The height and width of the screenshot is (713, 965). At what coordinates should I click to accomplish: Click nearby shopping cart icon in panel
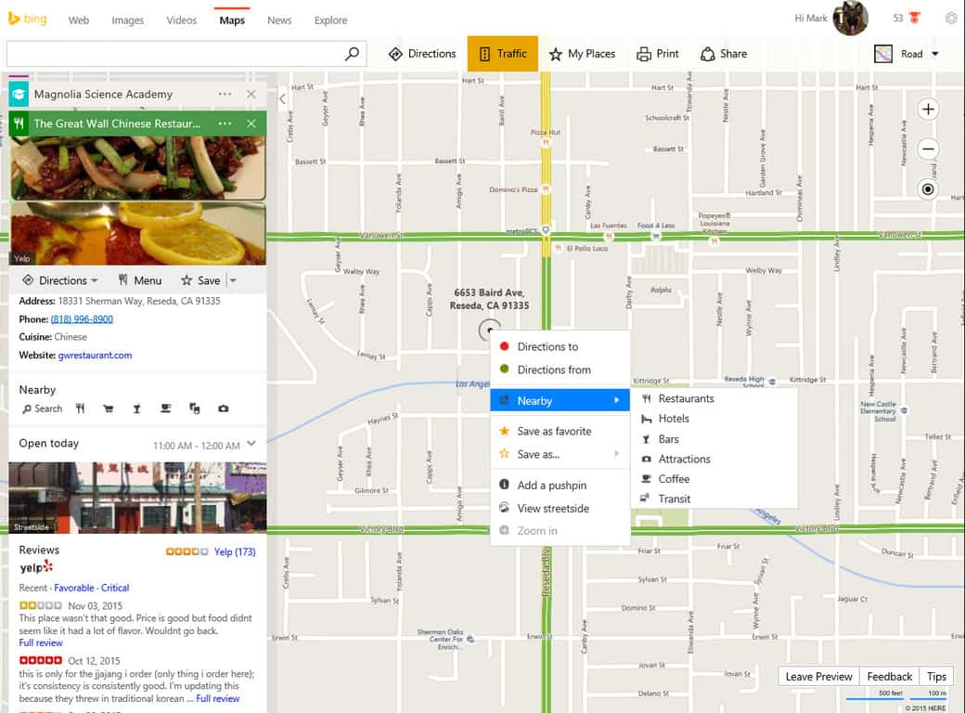(109, 408)
